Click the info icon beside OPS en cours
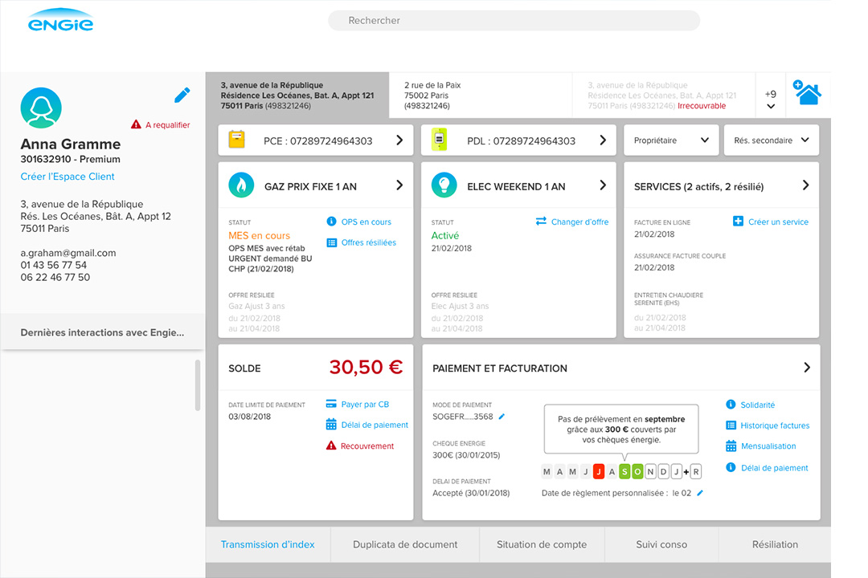The image size is (868, 578). pyautogui.click(x=332, y=222)
